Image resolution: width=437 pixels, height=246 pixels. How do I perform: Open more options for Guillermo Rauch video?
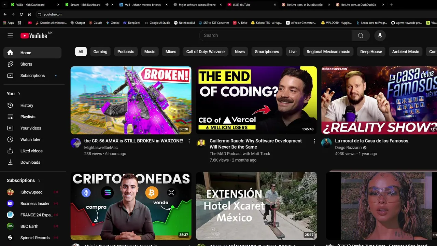(314, 141)
